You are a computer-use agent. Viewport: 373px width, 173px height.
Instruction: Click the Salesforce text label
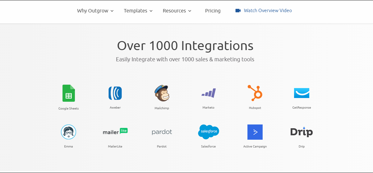pos(208,147)
